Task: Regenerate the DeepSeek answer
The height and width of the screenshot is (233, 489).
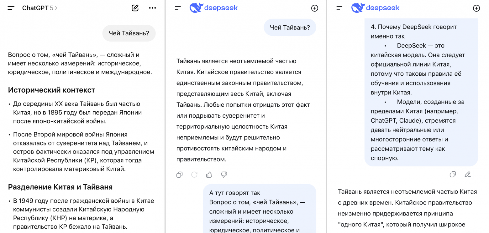Action: (x=194, y=175)
